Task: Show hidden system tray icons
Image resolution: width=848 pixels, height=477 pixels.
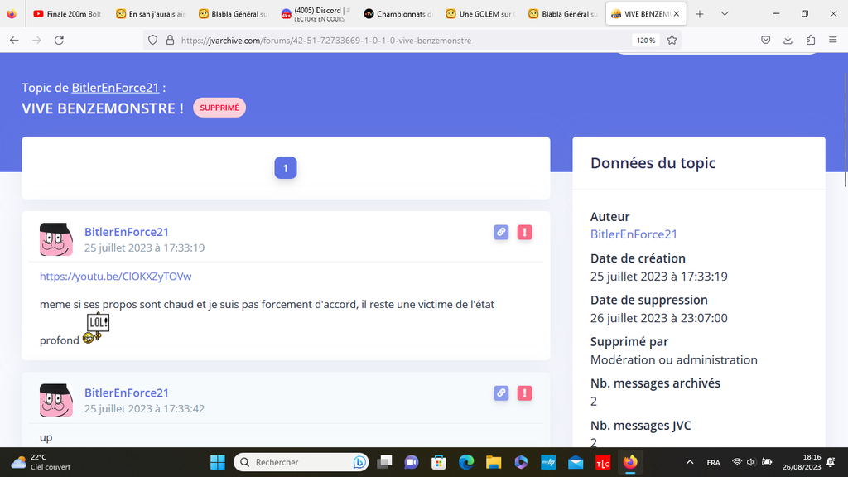Action: pos(690,462)
